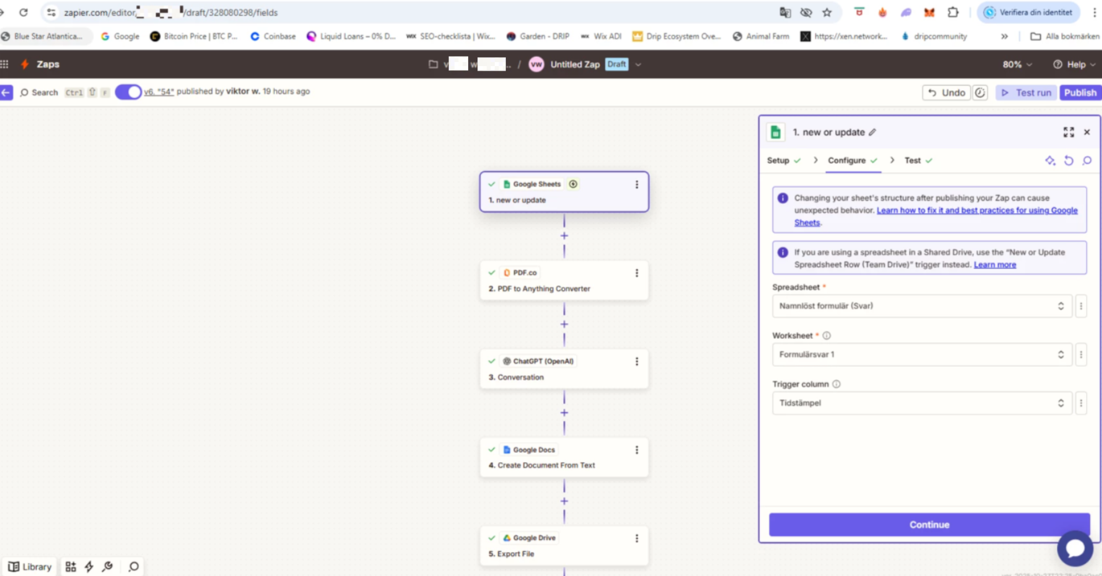The height and width of the screenshot is (576, 1102).
Task: Expand the Trigger column dropdown
Action: (921, 403)
